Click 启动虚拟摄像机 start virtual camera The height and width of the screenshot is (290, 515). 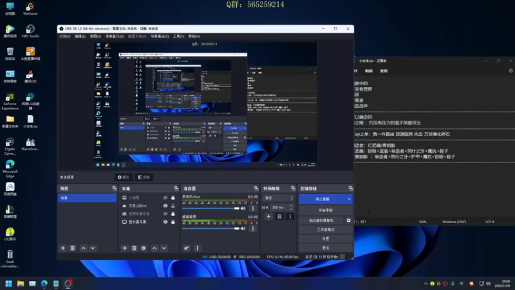(x=321, y=220)
